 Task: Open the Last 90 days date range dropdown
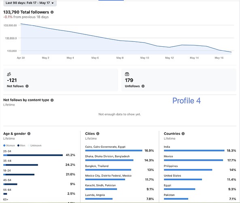30,3
